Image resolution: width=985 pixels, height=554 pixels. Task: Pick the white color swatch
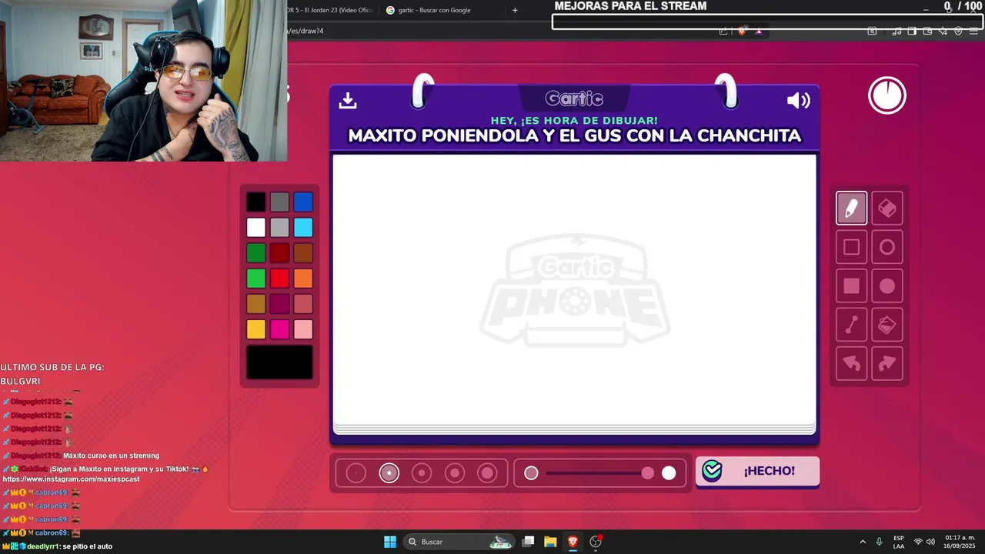click(256, 228)
